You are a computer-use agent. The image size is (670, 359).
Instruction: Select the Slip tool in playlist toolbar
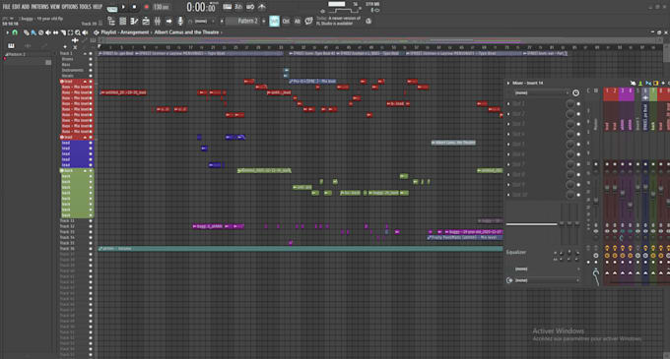pos(55,32)
